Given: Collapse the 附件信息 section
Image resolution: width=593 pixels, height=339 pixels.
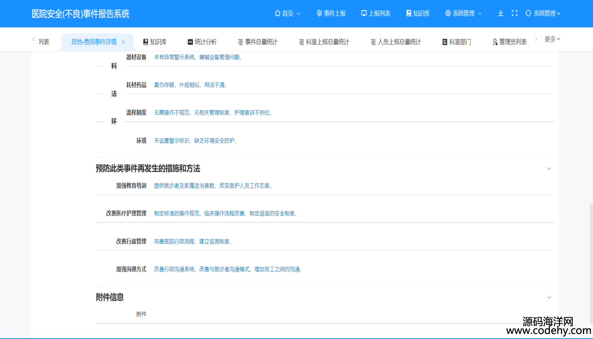Looking at the screenshot, I should [x=549, y=297].
